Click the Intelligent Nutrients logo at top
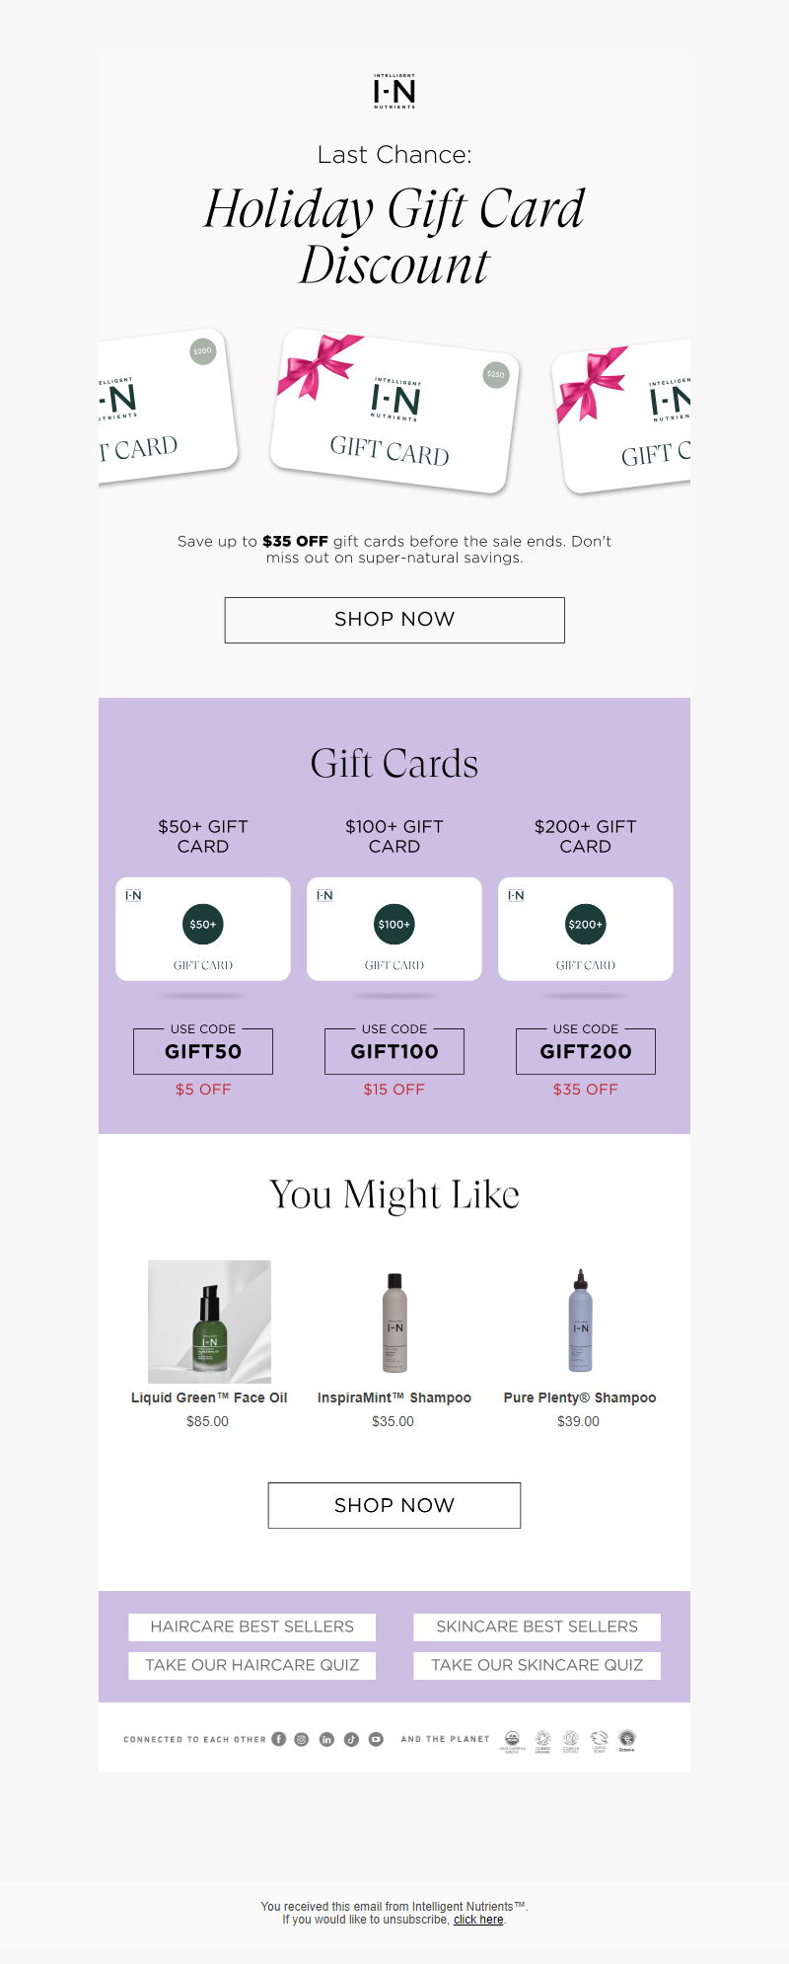789x1964 pixels. pos(394,91)
